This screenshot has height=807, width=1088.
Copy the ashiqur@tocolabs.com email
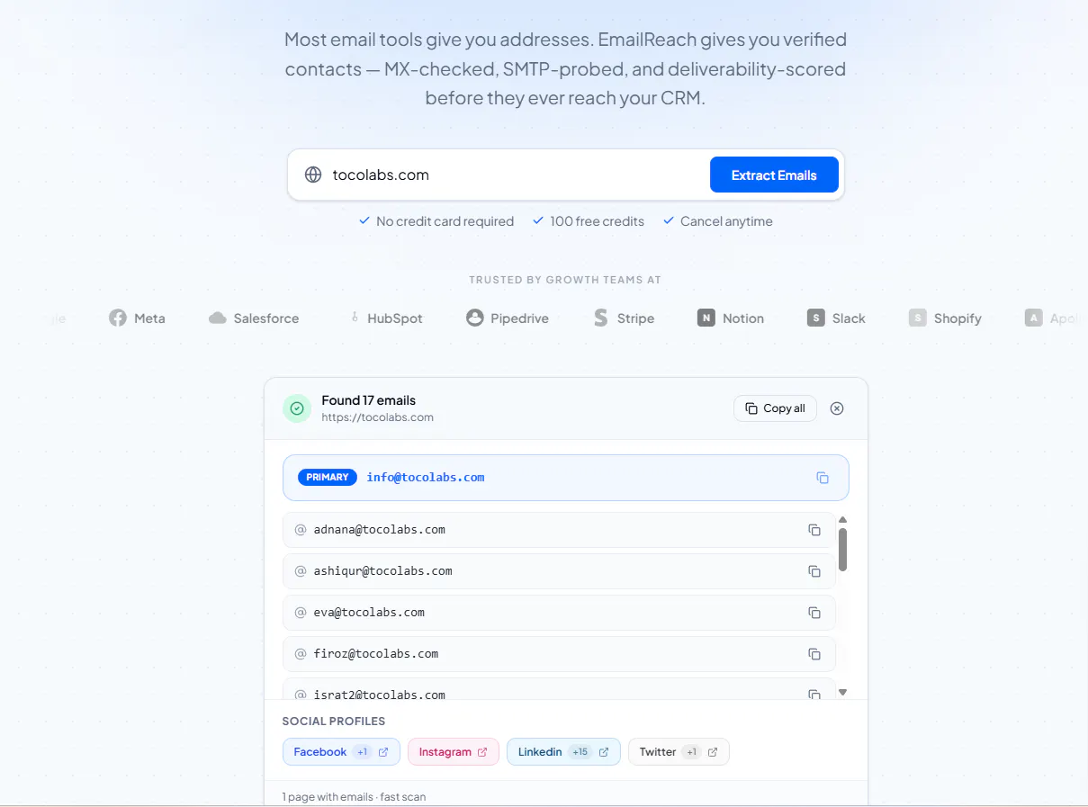[814, 571]
